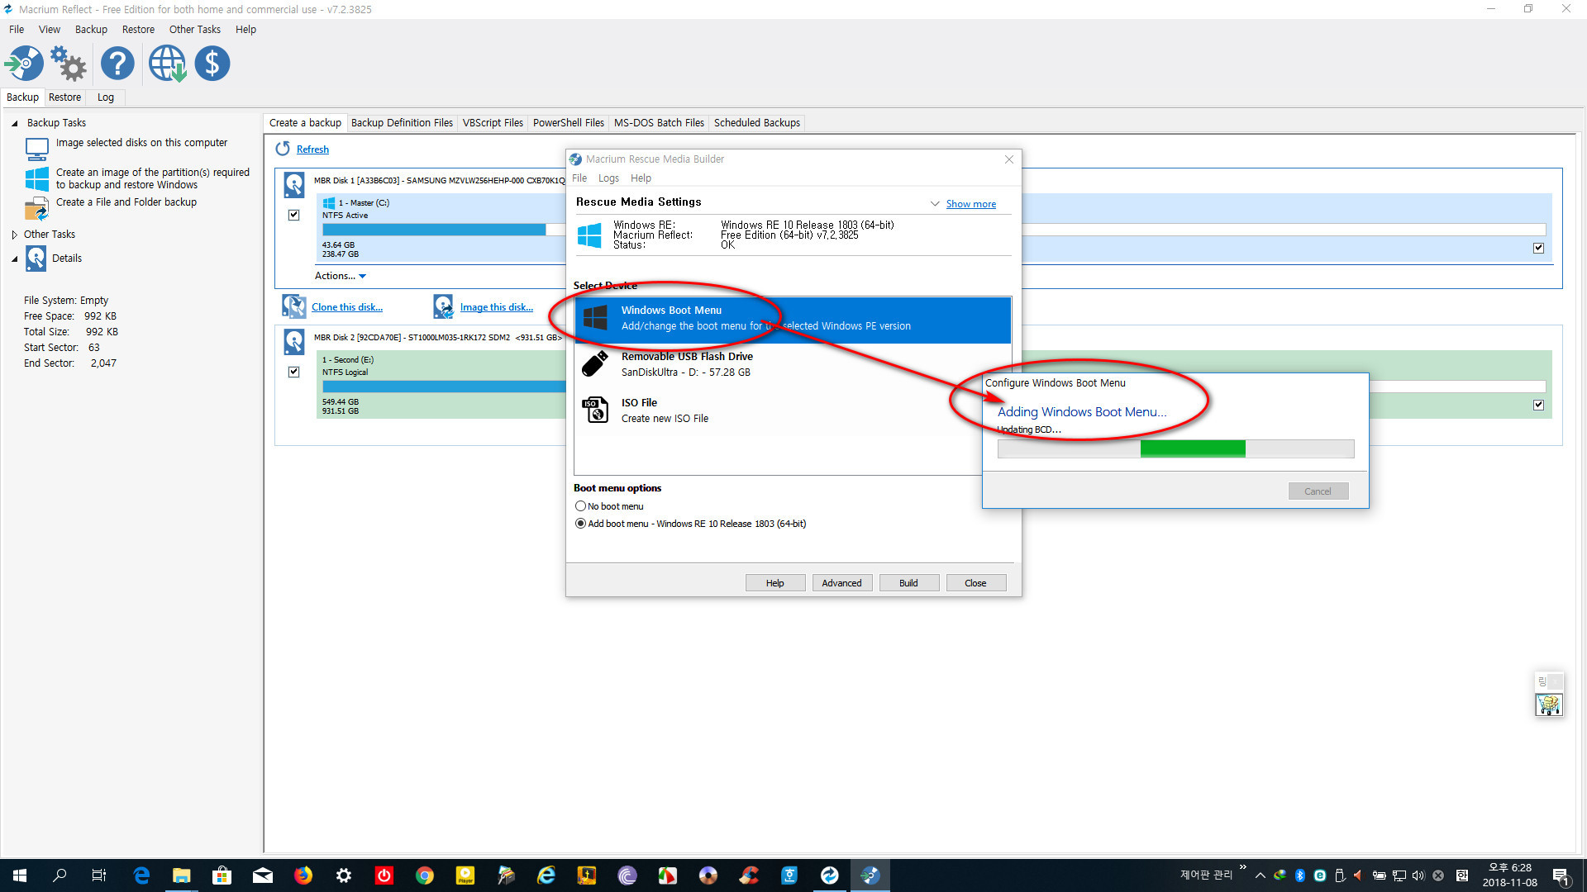Open the Scheduled Backups tab

[757, 123]
